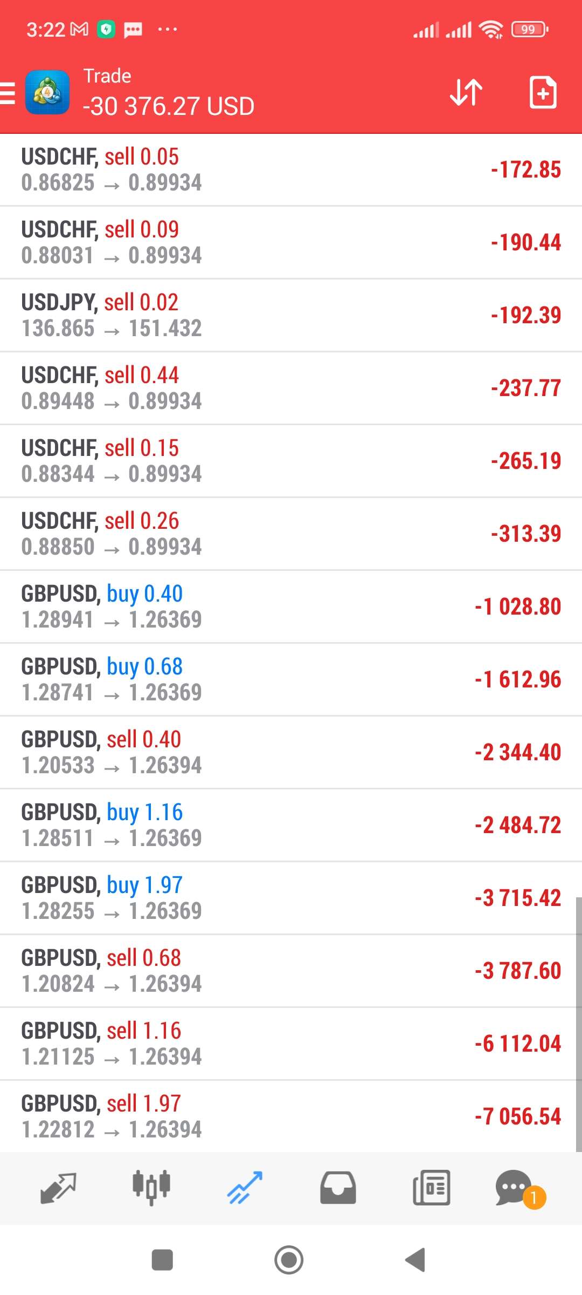The height and width of the screenshot is (1295, 582).
Task: Select the Trade tab with the blue arrow icon
Action: point(245,1188)
